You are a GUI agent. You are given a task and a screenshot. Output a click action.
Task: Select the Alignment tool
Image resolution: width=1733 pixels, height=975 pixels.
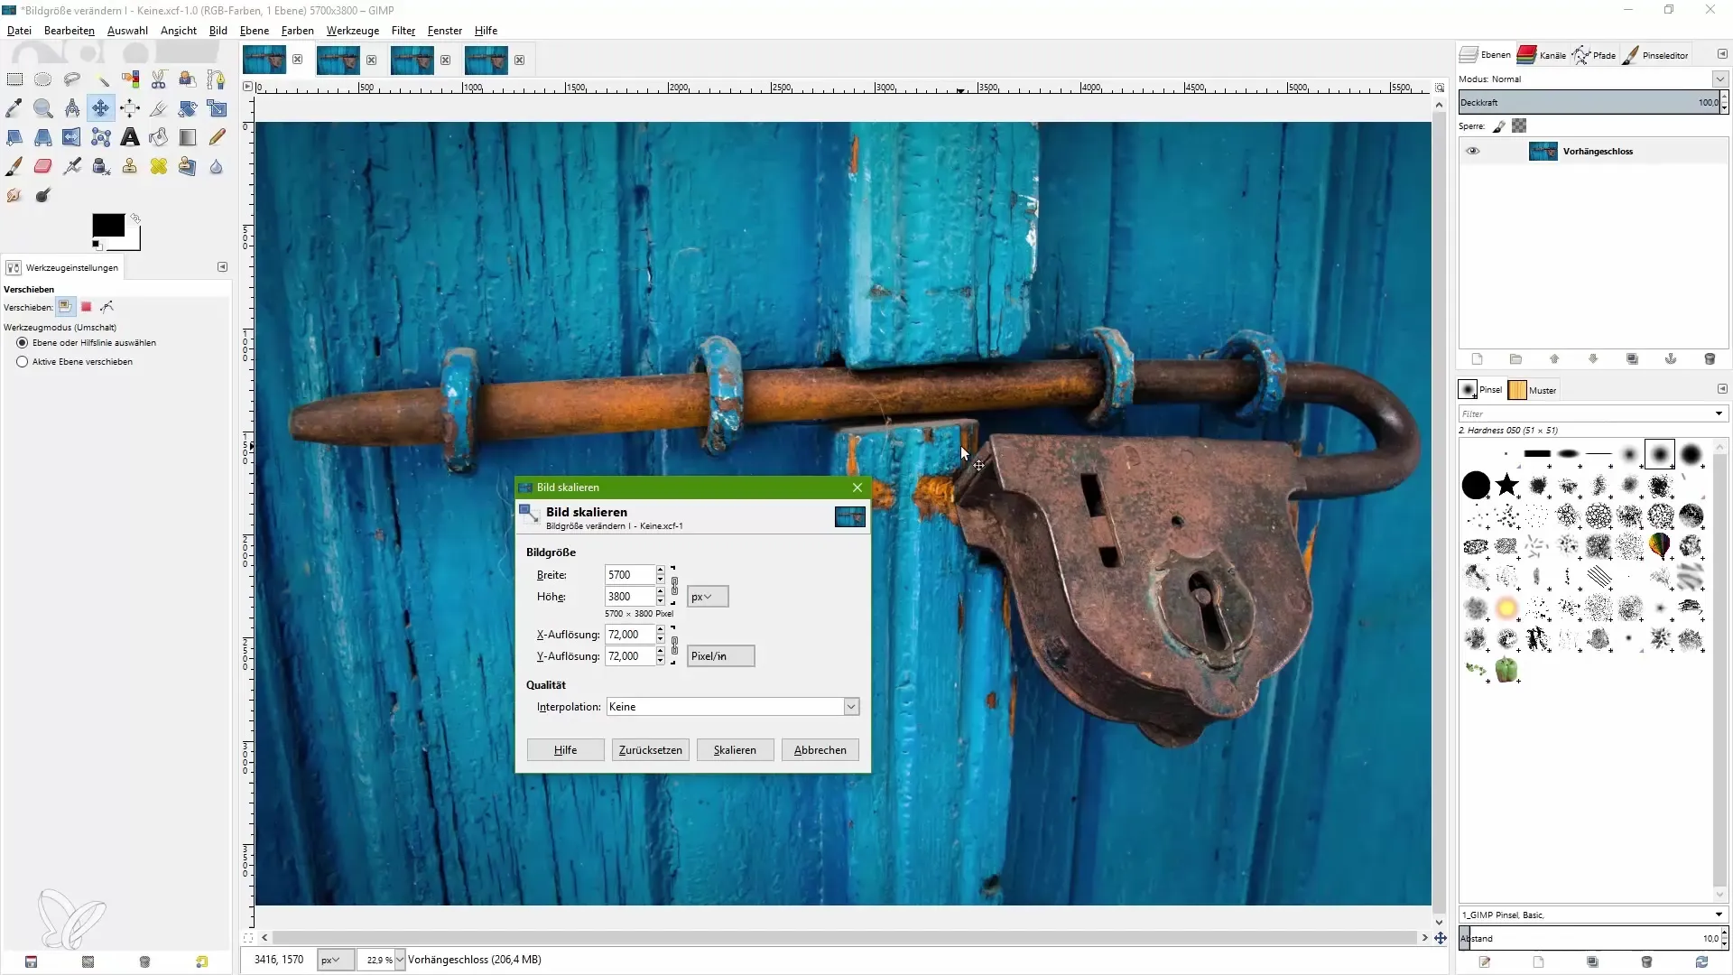click(x=130, y=108)
